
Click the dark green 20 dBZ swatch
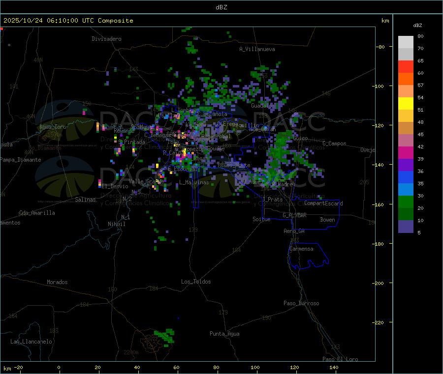[406, 214]
